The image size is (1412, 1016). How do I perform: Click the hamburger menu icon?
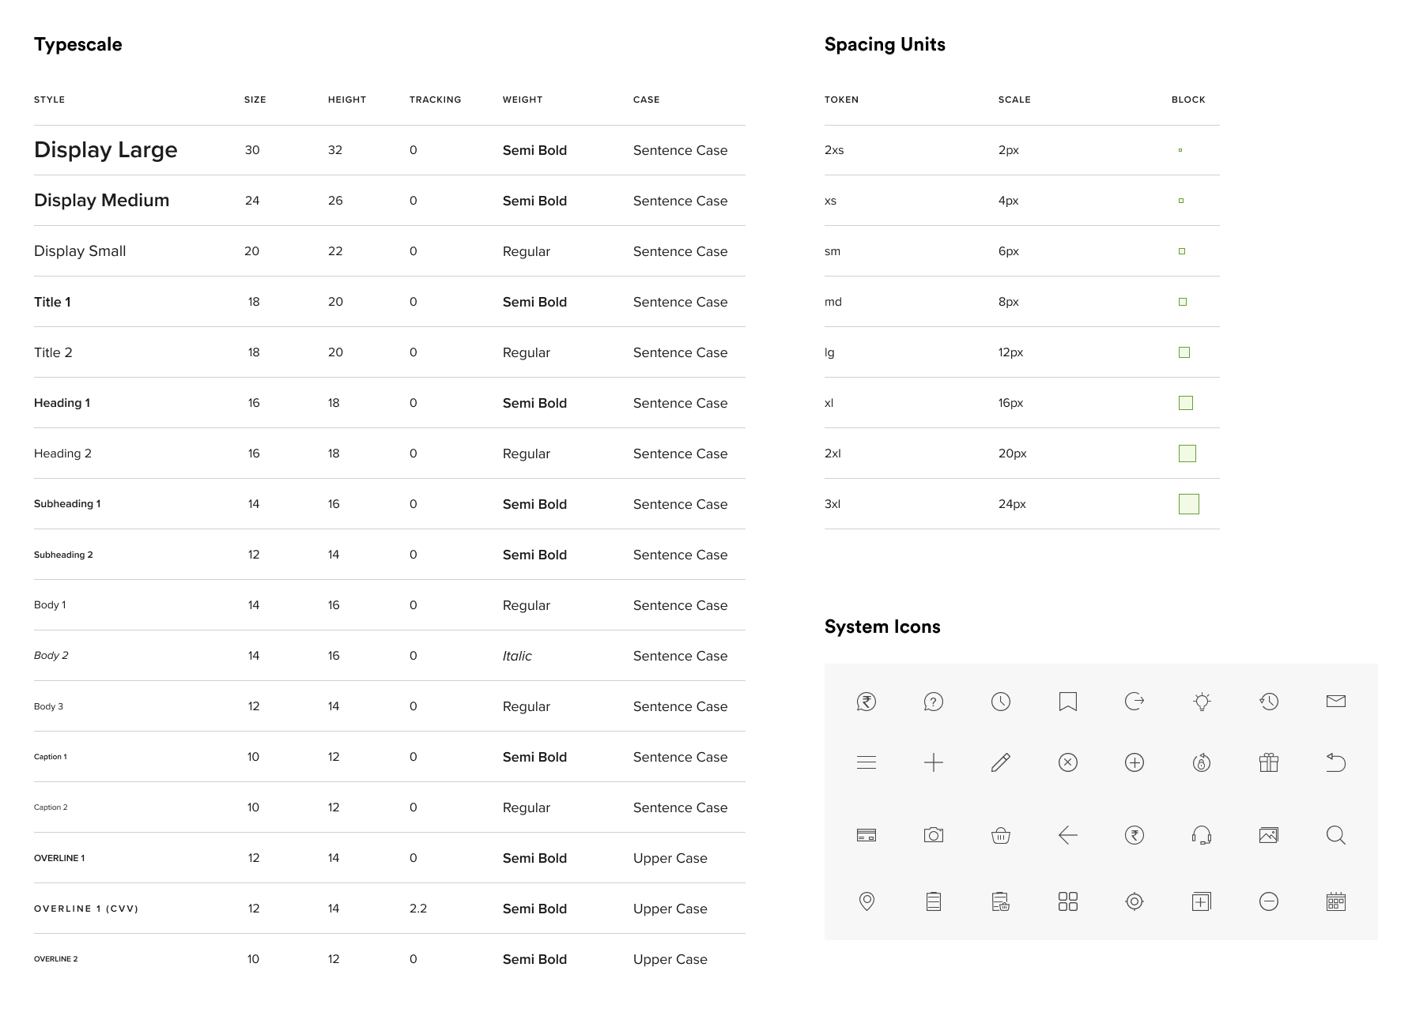pos(866,762)
